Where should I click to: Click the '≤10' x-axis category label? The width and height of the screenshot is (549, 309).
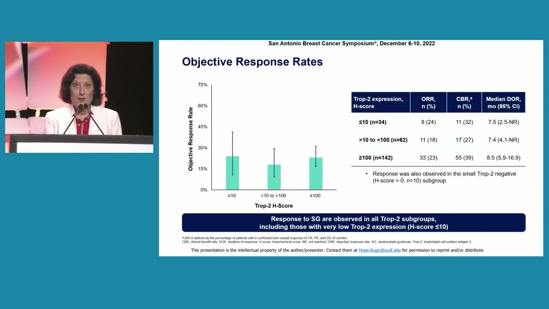[x=232, y=196]
